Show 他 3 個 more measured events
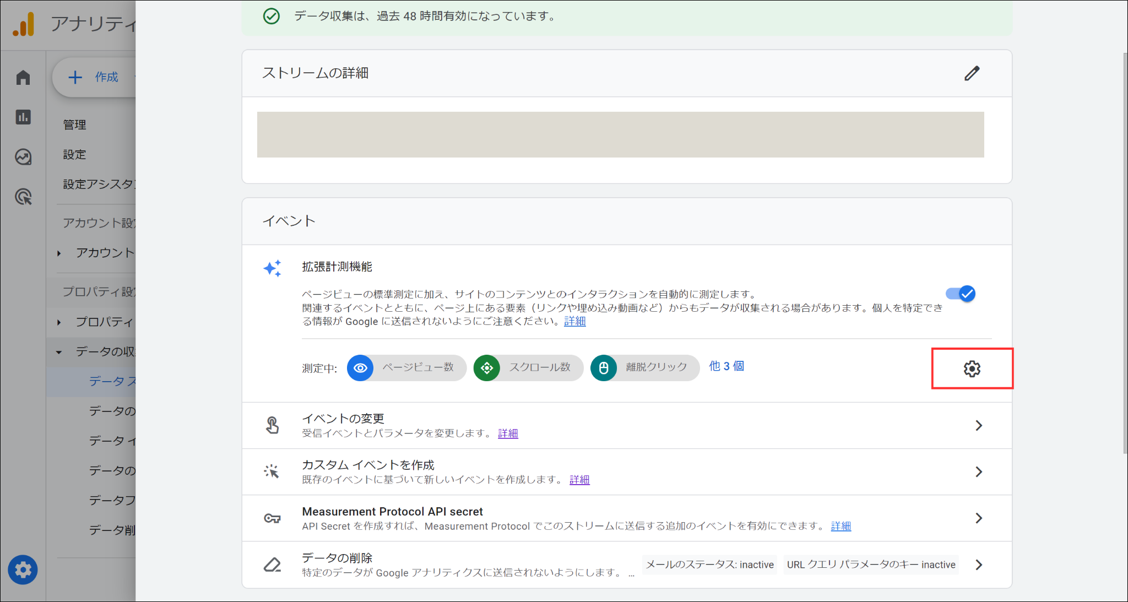 726,366
